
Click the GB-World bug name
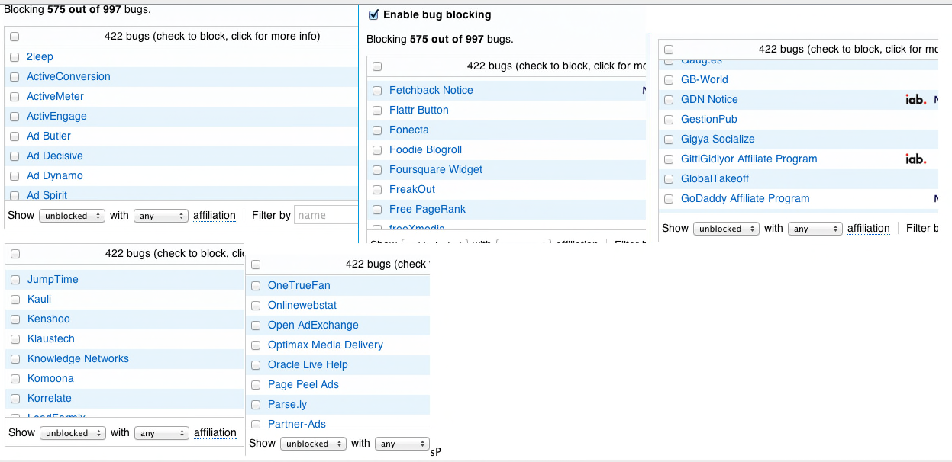[704, 79]
